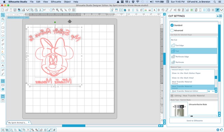
Task: Remove a material type with minus button
Action: coord(213,91)
